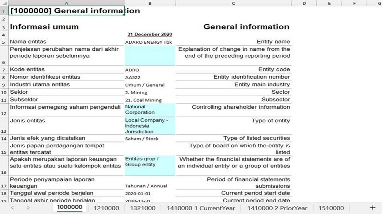The image size is (382, 214).
Task: Select row 1 header
Action: 4,11
